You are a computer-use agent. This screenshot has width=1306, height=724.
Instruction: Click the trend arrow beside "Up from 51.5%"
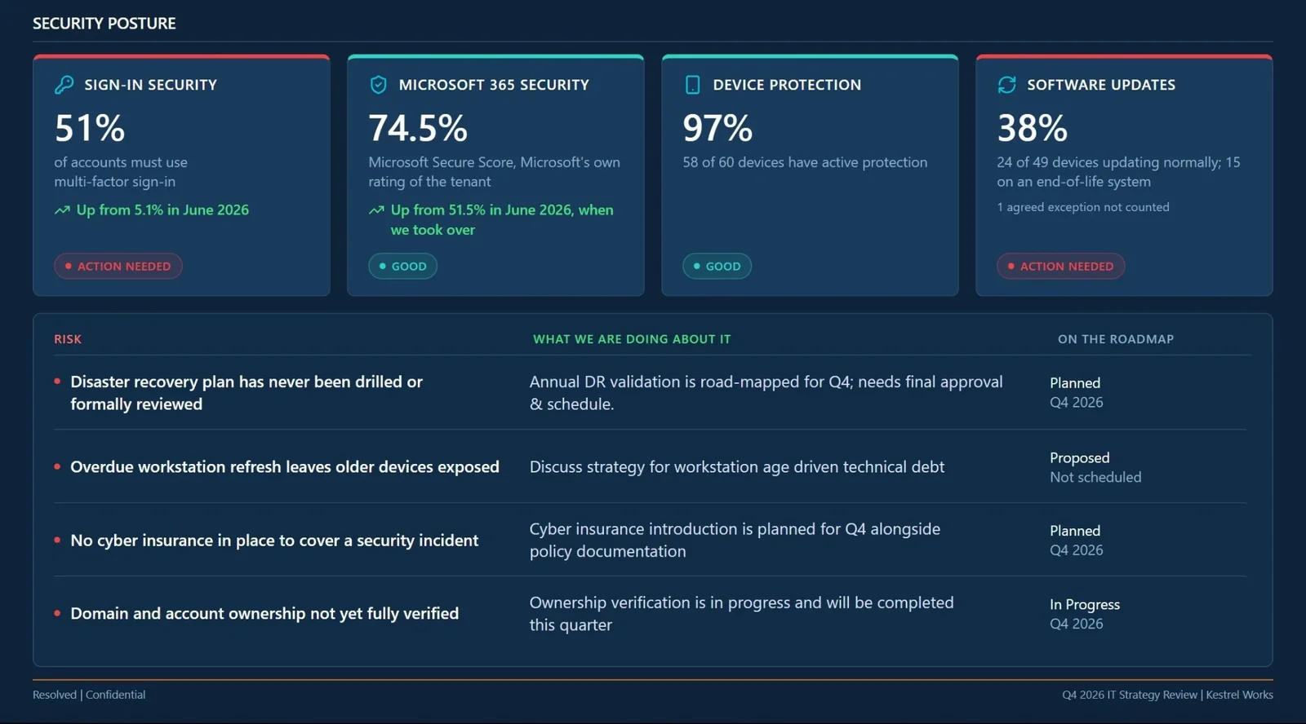[x=376, y=210]
